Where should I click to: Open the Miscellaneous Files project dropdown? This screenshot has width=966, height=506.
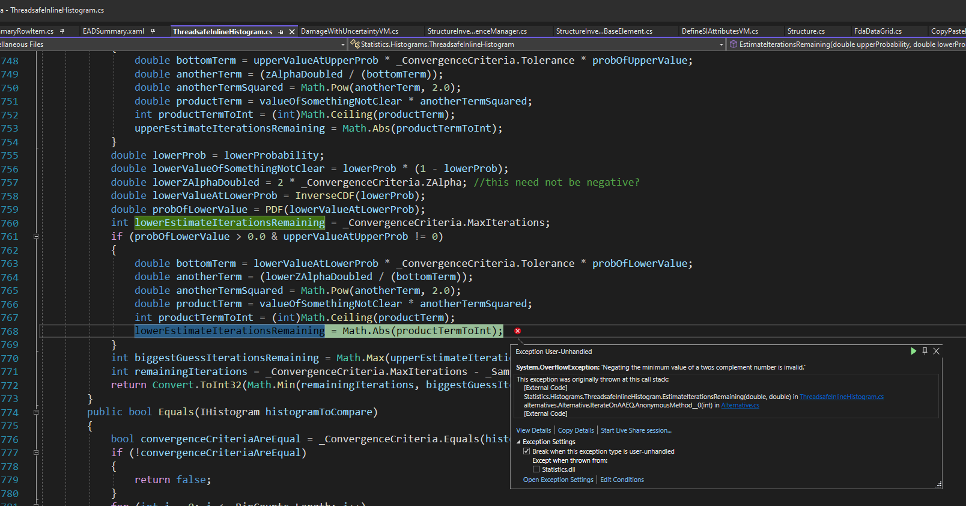coord(343,44)
